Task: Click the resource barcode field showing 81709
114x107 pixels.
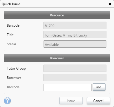Action: [75, 25]
